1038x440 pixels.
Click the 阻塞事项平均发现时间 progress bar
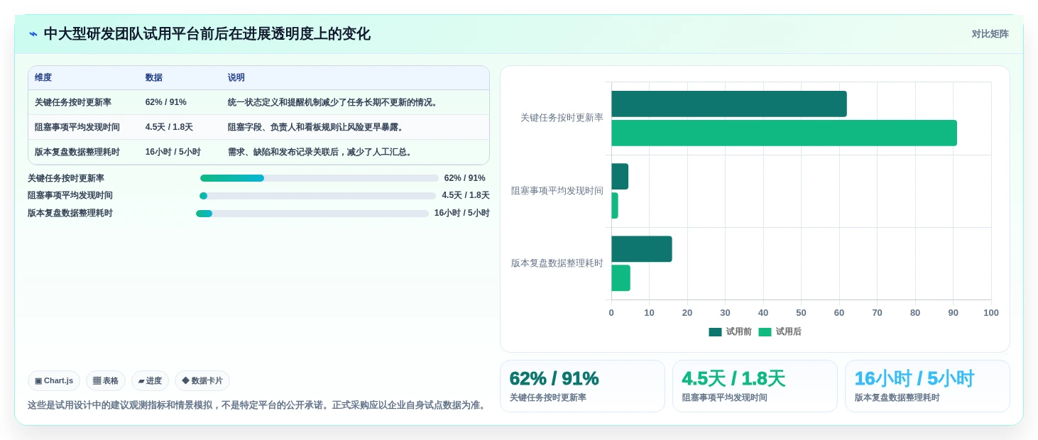(x=317, y=196)
